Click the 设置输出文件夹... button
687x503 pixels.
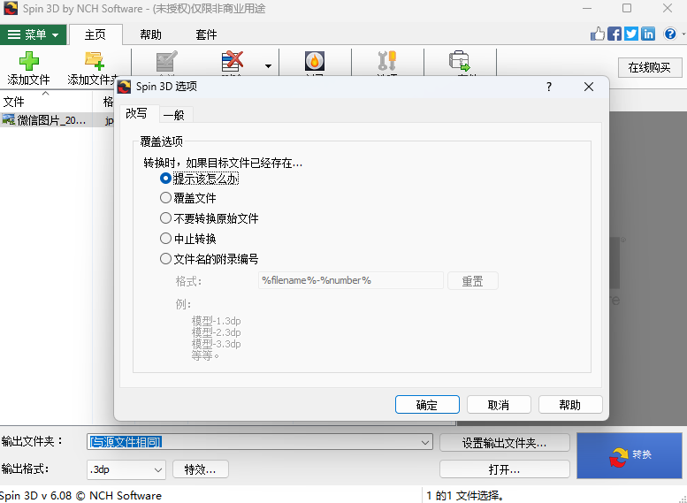pos(505,443)
